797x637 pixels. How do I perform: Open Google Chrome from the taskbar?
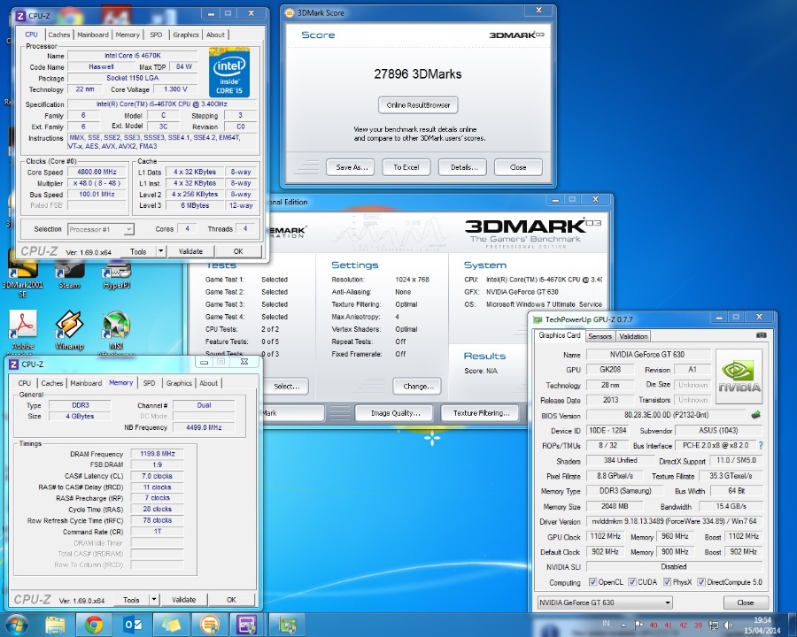[x=94, y=625]
